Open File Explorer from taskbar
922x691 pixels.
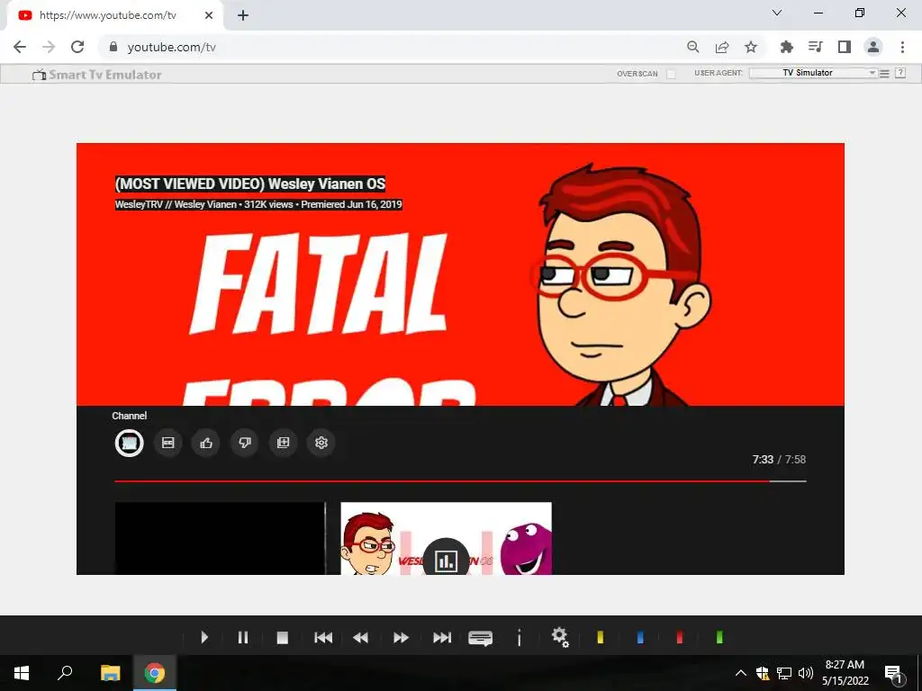[x=110, y=673]
